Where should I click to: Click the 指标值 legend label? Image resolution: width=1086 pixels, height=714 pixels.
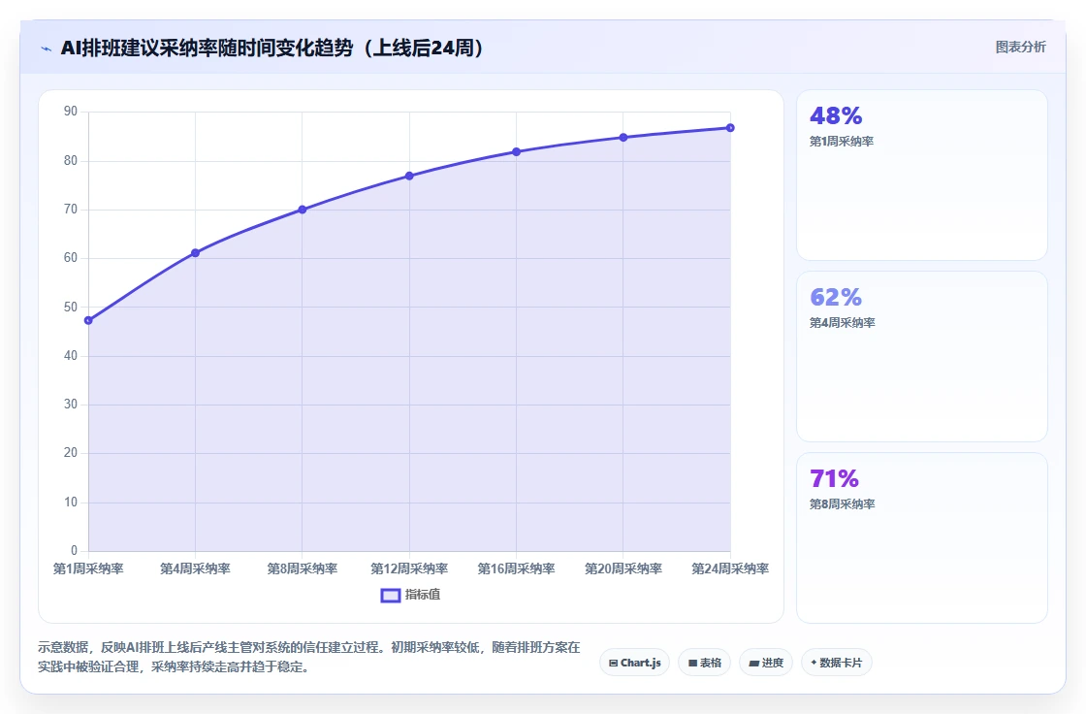point(423,595)
